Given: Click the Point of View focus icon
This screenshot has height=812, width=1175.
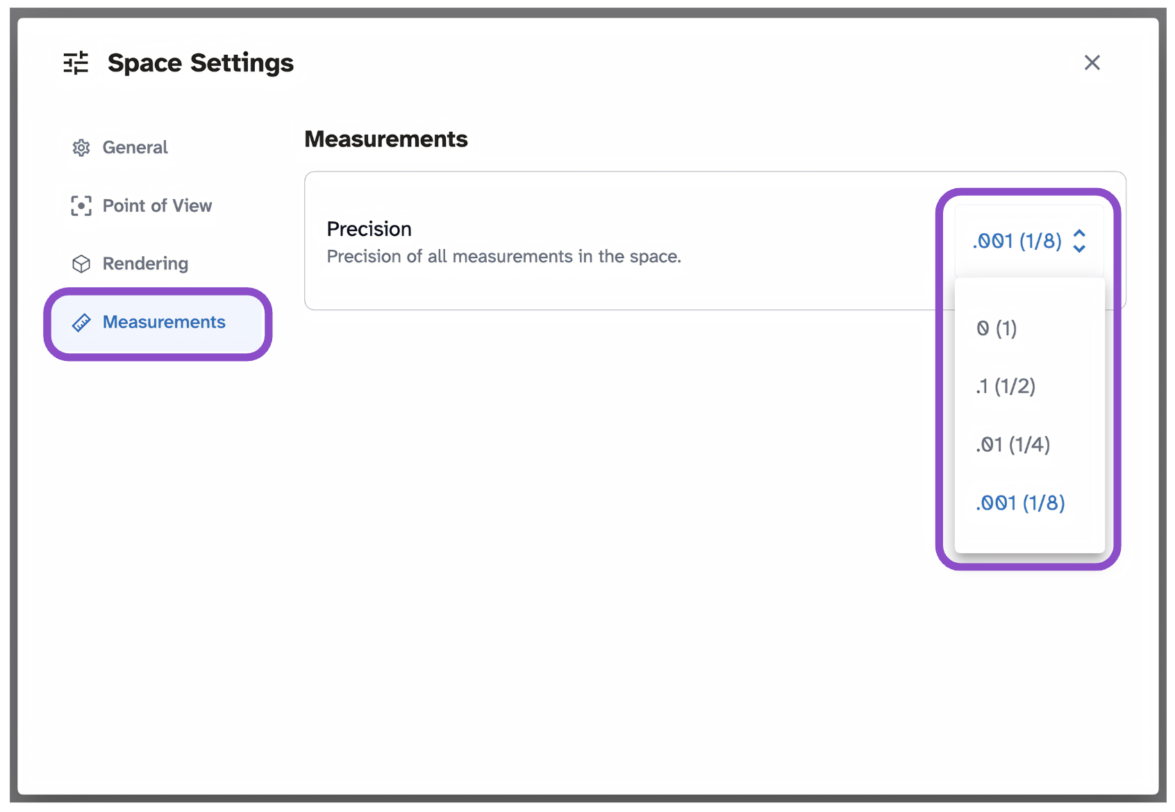Looking at the screenshot, I should point(81,206).
